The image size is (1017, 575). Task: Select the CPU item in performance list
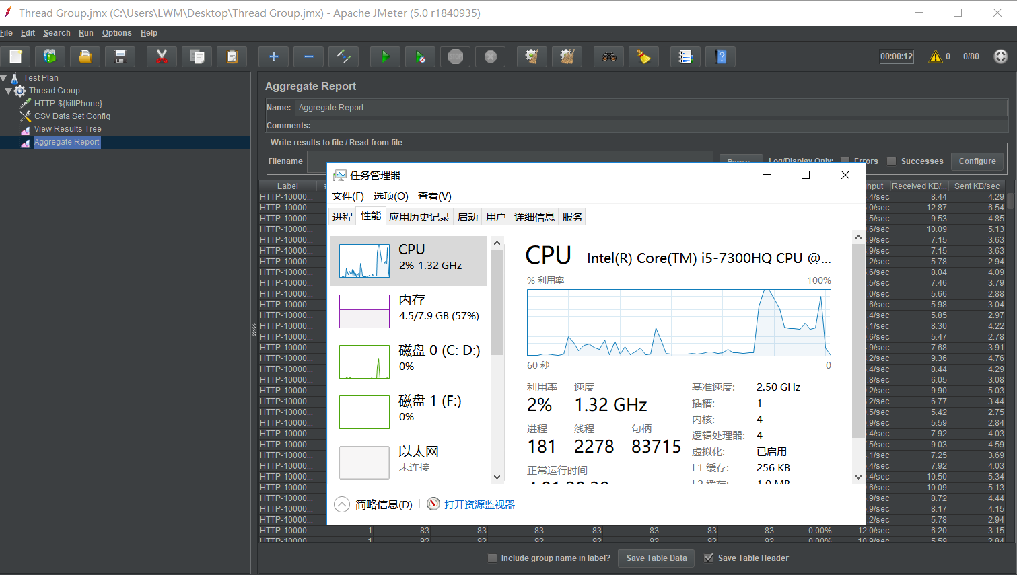(409, 261)
